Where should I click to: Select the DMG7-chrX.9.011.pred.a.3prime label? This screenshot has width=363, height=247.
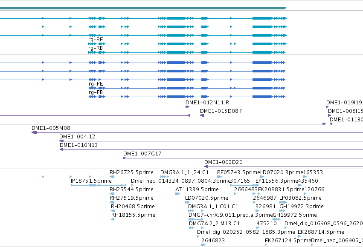(231, 215)
